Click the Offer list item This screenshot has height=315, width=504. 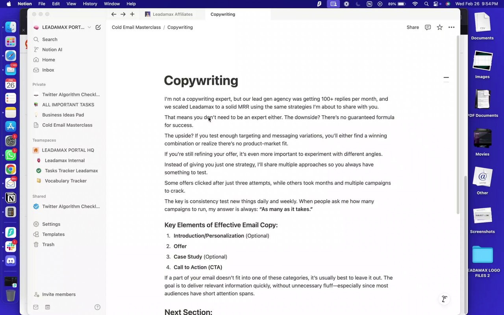[x=180, y=246]
